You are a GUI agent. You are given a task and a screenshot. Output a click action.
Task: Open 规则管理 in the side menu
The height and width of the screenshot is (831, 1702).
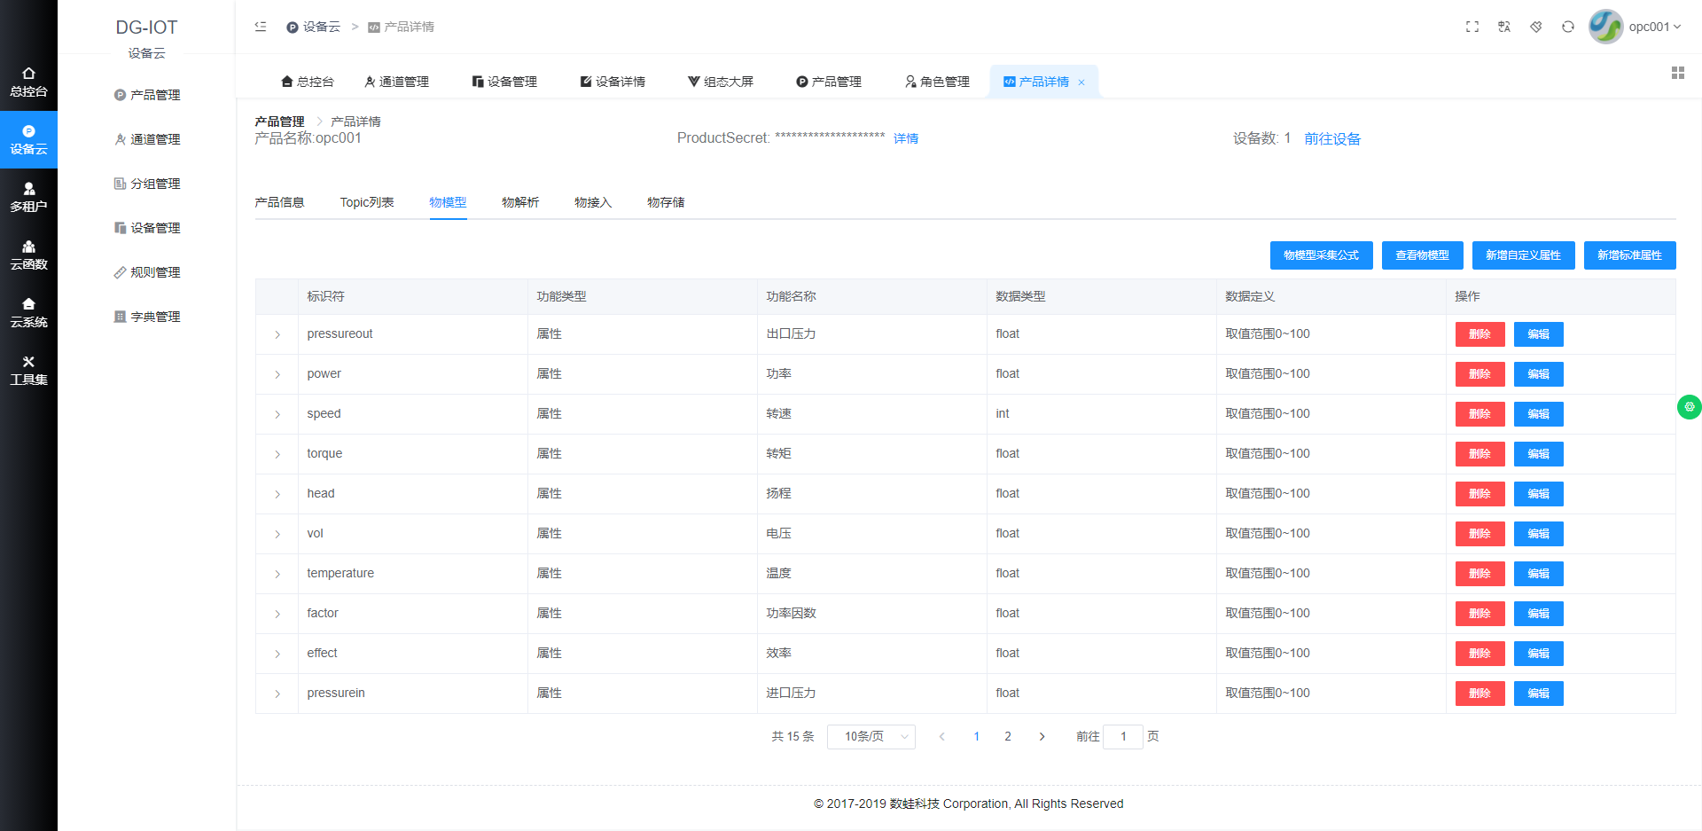point(147,272)
